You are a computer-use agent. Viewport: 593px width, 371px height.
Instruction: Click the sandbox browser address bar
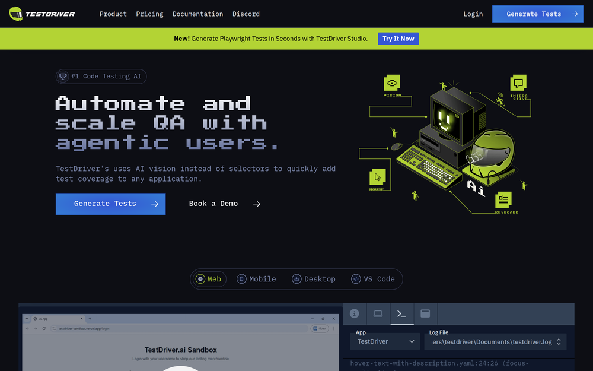pyautogui.click(x=179, y=329)
